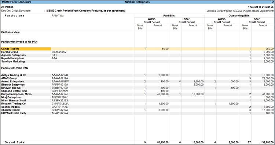Open the Harsha Grand party row
This screenshot has width=275, height=145.
click(x=137, y=52)
